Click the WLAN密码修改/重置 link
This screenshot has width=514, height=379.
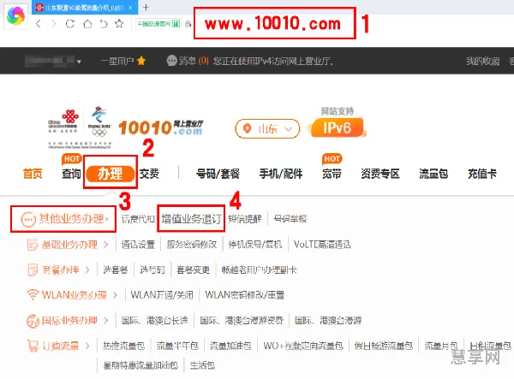244,295
